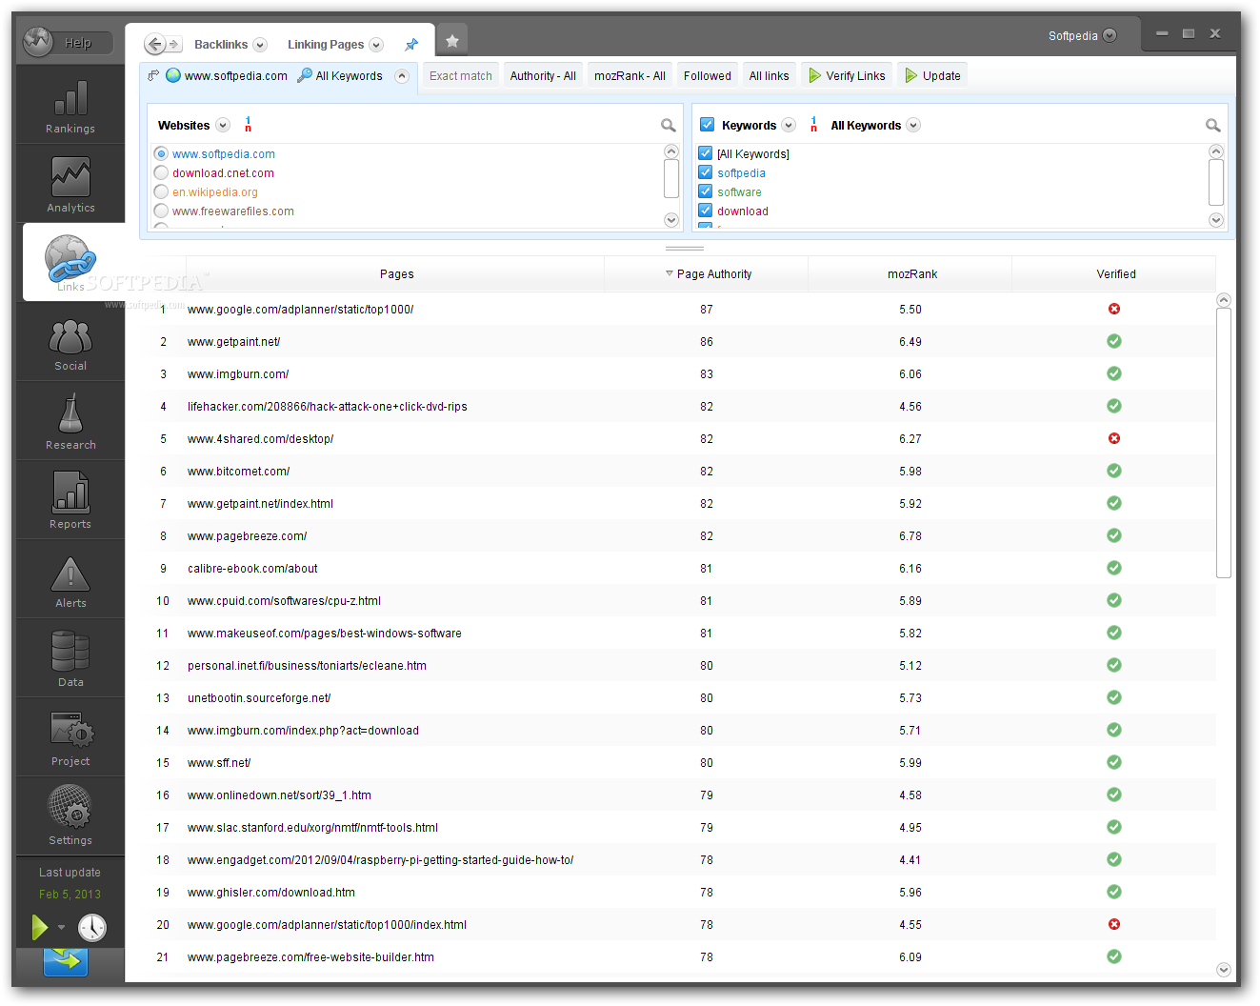Select download.cnet.com radio button

(161, 172)
